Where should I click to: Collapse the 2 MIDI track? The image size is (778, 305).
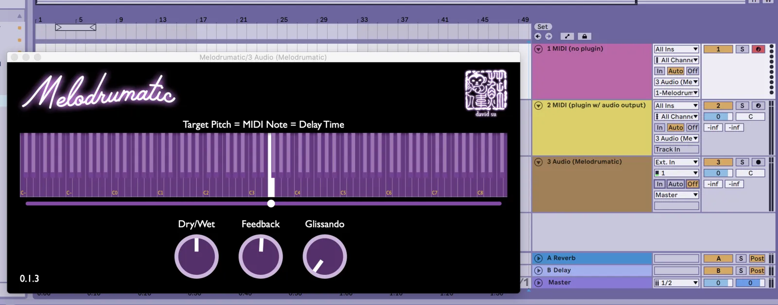pos(538,106)
